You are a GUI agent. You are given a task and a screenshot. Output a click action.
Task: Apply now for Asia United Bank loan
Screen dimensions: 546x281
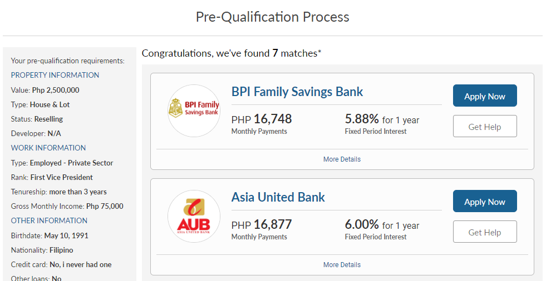pyautogui.click(x=485, y=201)
